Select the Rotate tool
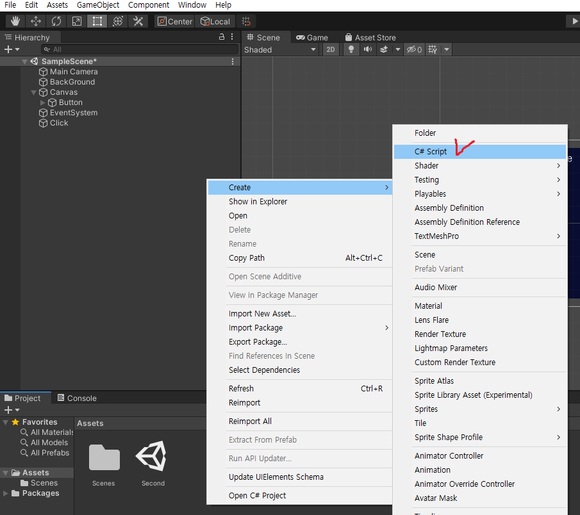The height and width of the screenshot is (515, 580). (x=56, y=21)
